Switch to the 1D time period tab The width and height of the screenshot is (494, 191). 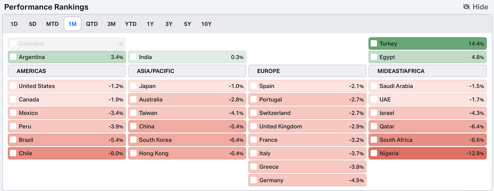[x=14, y=24]
